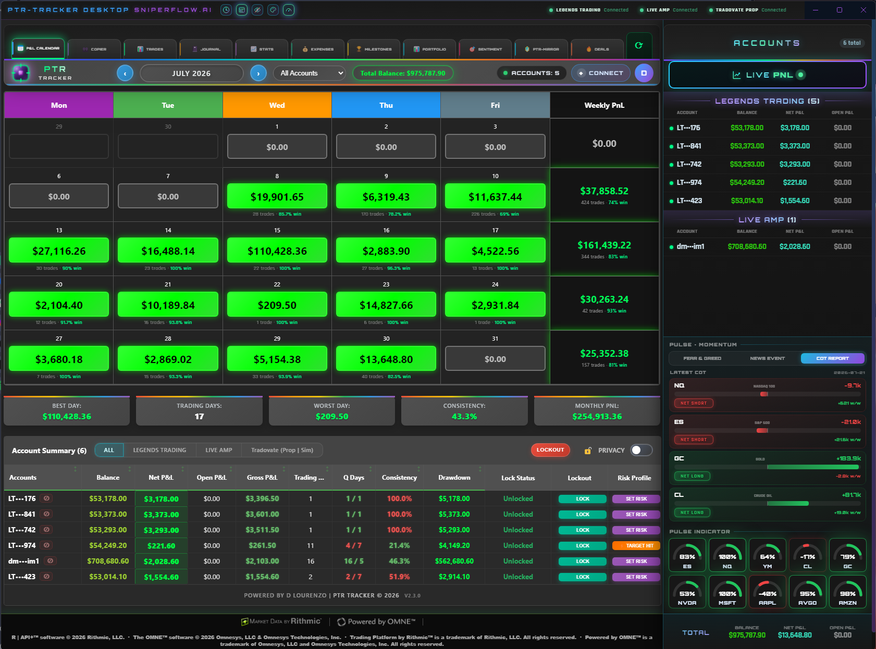Screen dimensions: 876x649
Task: Select the LT---841 row in Legends Trading accounts
Action: (768, 146)
